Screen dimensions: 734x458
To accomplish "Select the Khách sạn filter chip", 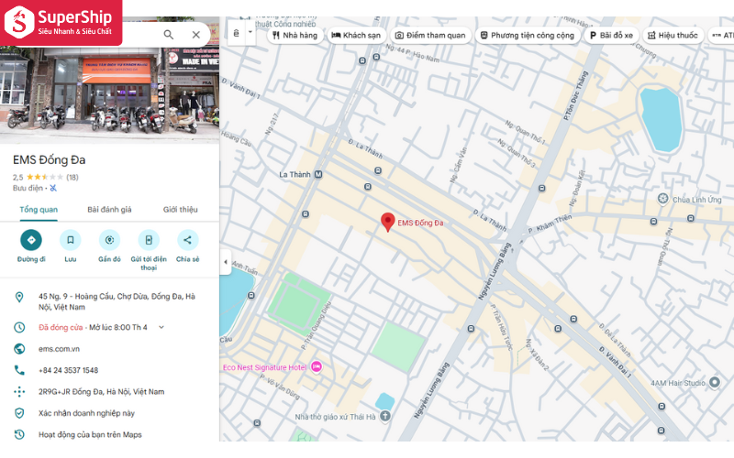I will 357,35.
